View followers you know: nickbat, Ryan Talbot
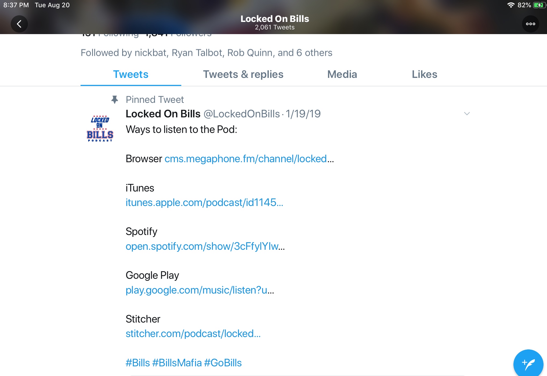Screen dimensions: 547x376 pos(207,53)
